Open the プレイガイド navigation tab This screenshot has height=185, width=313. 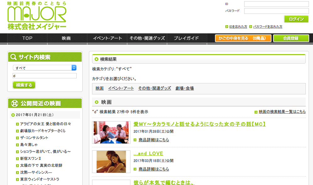(x=187, y=38)
